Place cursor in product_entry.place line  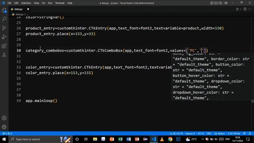(60, 34)
